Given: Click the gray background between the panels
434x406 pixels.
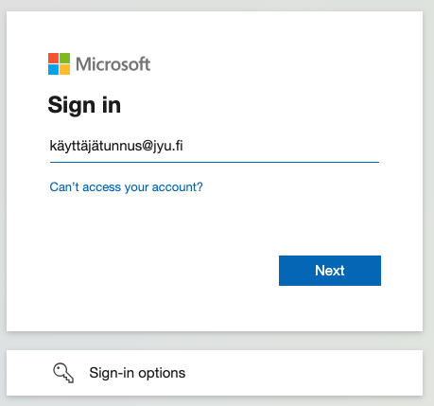Looking at the screenshot, I should 215,341.
